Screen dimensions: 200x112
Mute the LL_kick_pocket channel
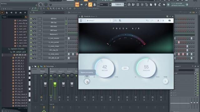31,42
